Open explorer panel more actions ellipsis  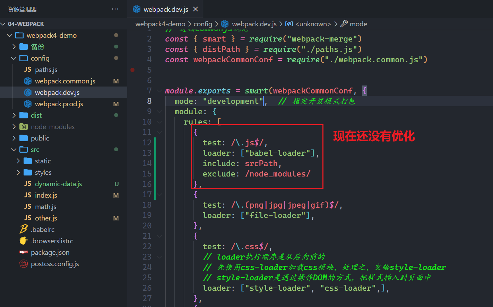[x=115, y=9]
